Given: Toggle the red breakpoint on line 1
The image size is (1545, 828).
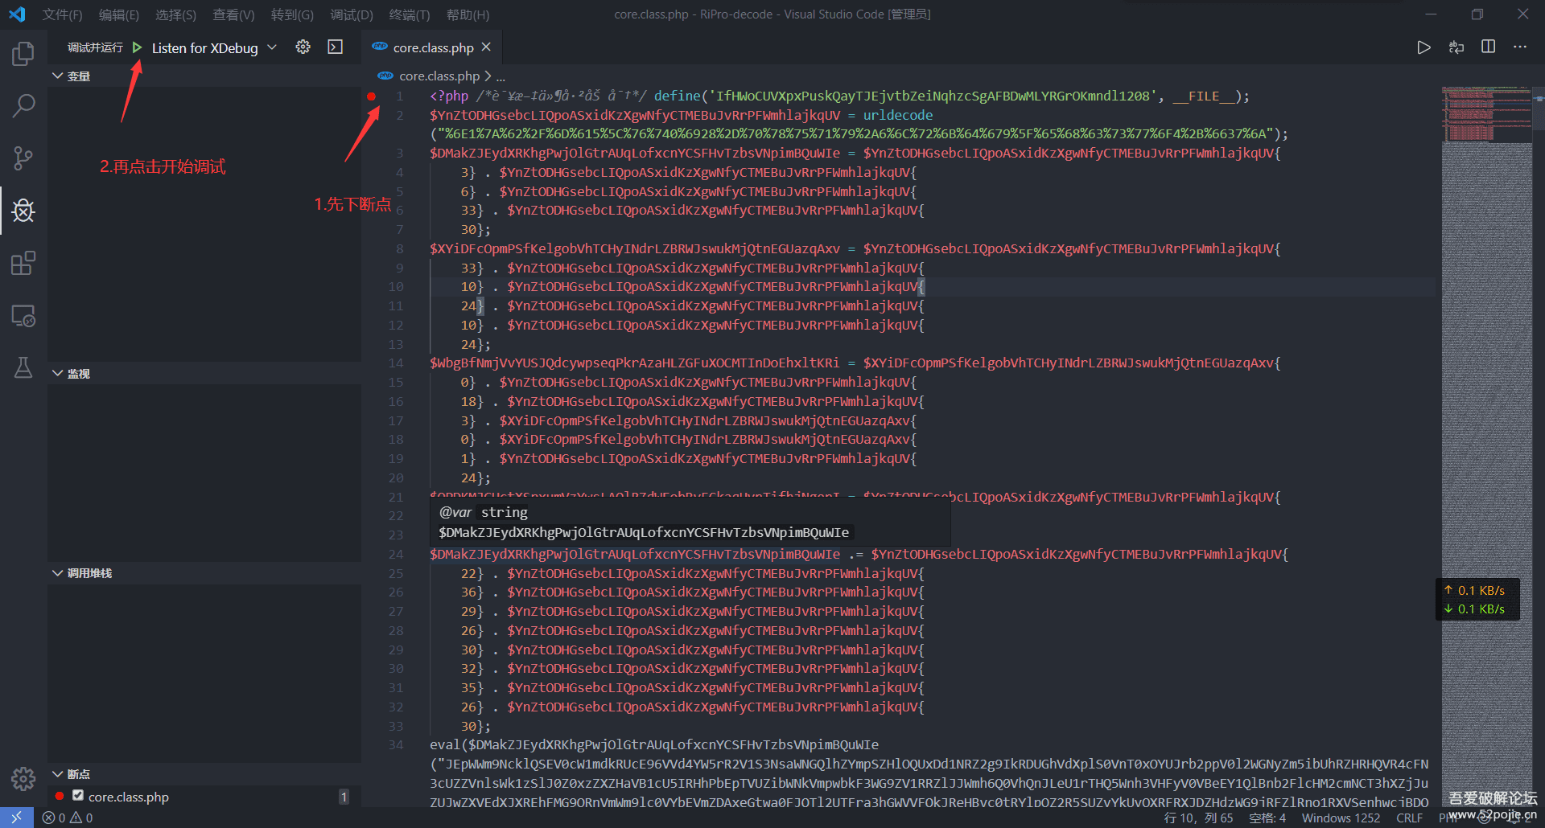Looking at the screenshot, I should [371, 96].
